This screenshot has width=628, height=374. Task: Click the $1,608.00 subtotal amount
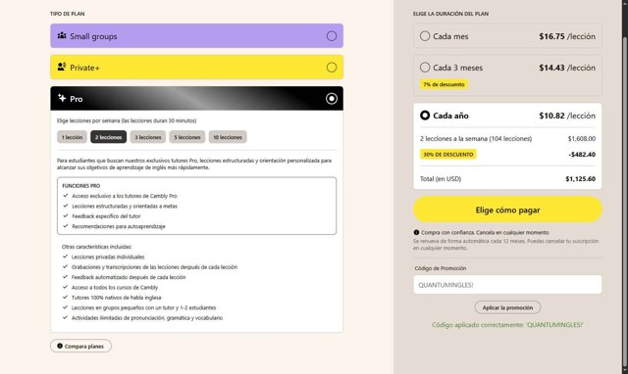click(x=582, y=139)
